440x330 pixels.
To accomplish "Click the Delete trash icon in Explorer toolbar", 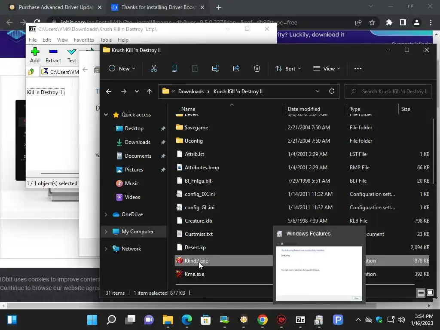I will [257, 68].
